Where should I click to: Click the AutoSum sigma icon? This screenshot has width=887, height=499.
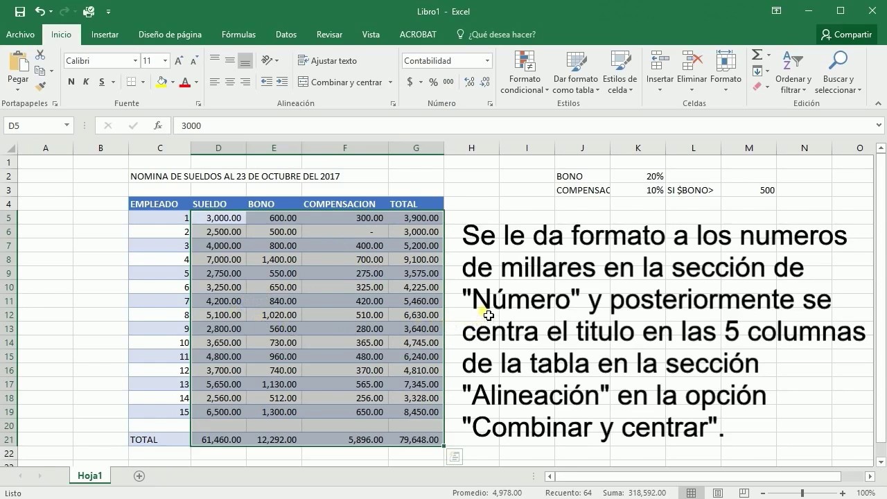[x=757, y=55]
